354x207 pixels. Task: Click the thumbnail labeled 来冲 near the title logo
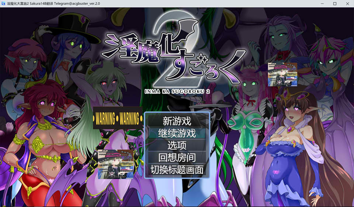[x=282, y=74]
